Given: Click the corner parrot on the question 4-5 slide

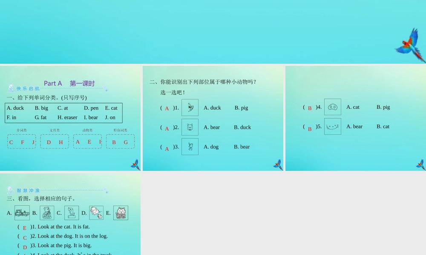Looking at the screenshot, I should pyautogui.click(x=421, y=165).
